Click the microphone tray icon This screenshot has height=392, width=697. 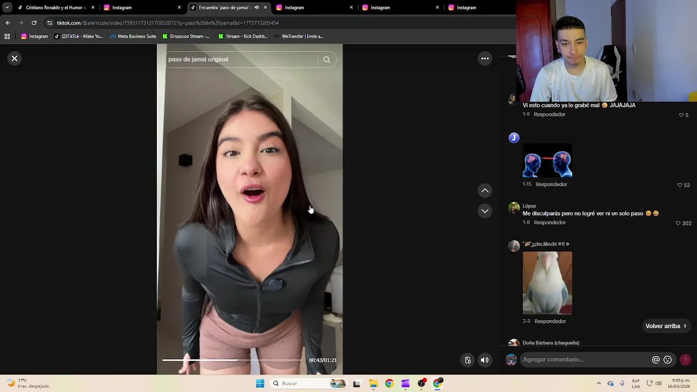[x=622, y=383]
